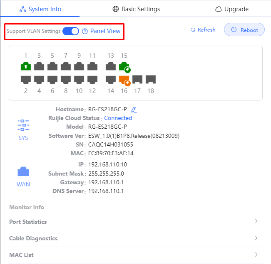This screenshot has height=264, width=271.
Task: Click MAC value EC:B9:70:E3:AE:14
Action: tap(111, 153)
